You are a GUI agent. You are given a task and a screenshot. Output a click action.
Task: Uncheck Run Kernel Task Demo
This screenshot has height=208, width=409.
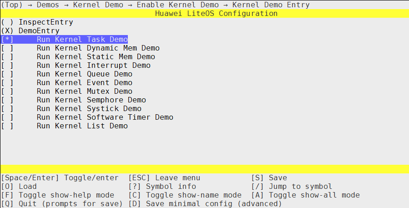pos(65,40)
